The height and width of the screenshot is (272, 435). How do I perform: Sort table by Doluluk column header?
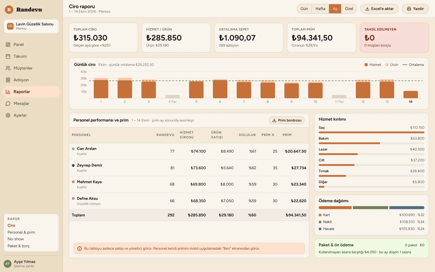[x=247, y=135]
